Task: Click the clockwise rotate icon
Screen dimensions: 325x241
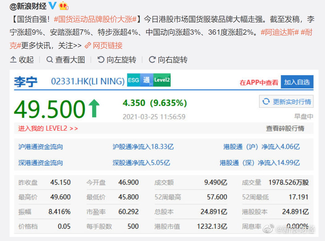Action: tap(152, 59)
